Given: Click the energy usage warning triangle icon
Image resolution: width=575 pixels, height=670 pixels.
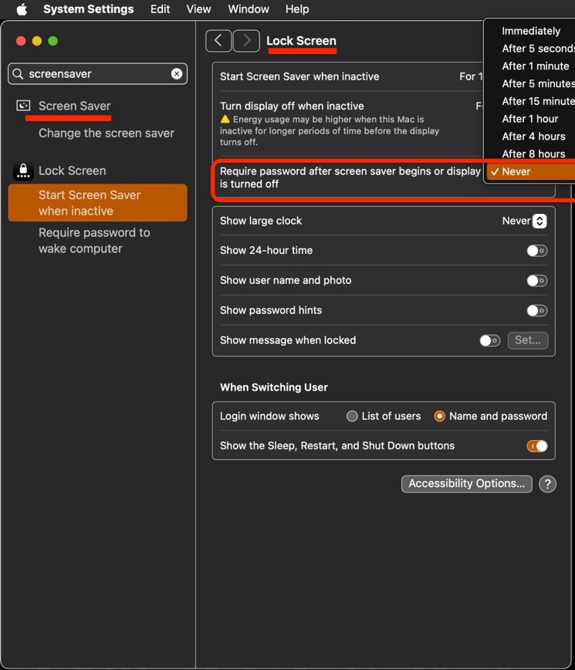Looking at the screenshot, I should point(225,119).
